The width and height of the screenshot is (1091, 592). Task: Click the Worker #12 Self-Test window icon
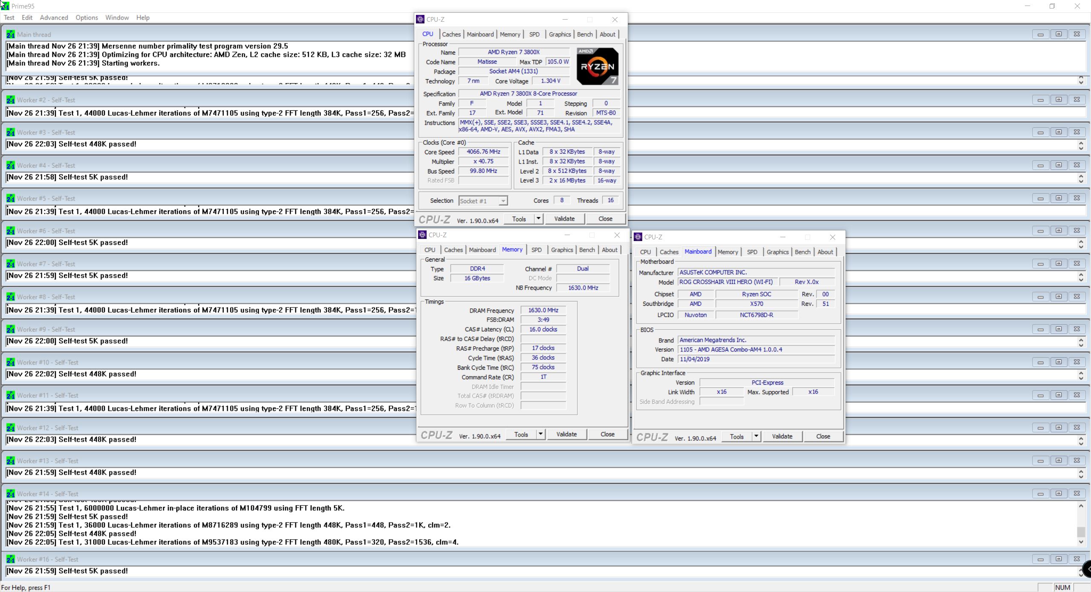click(x=10, y=428)
